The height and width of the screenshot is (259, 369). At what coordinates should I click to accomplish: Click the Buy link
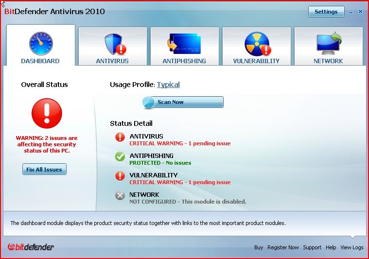point(259,247)
